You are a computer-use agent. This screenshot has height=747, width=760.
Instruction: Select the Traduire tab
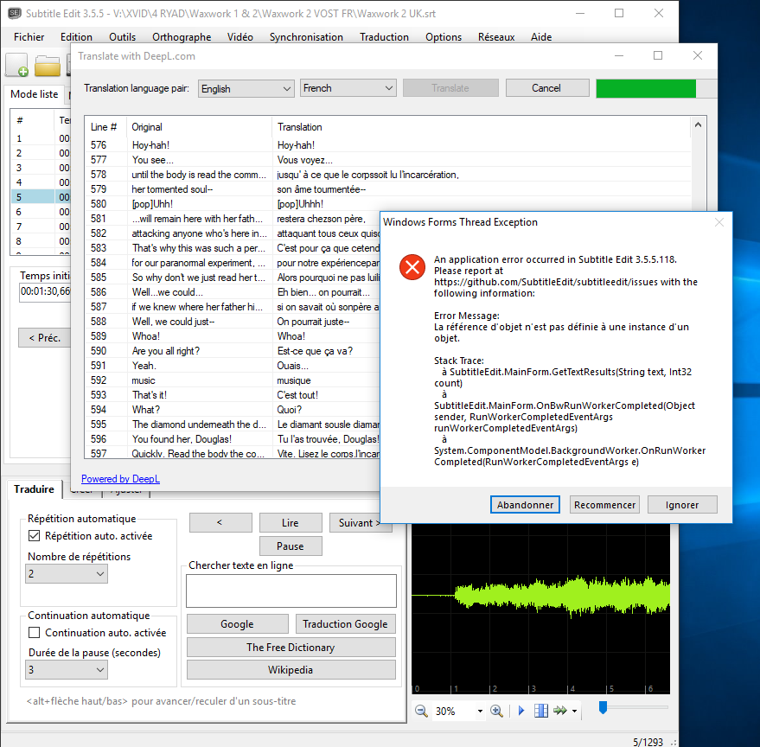[x=34, y=489]
